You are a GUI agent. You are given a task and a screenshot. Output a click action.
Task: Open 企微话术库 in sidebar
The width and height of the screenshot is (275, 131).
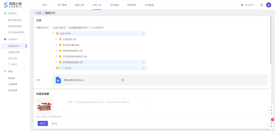click(13, 52)
